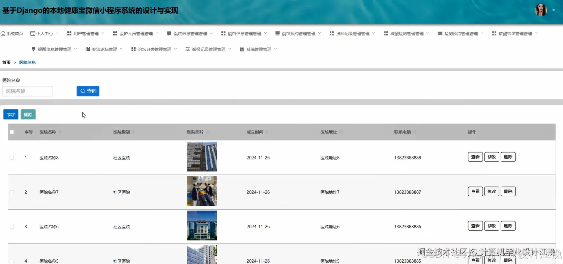Open the dropdown arrow beside the avatar

554,10
